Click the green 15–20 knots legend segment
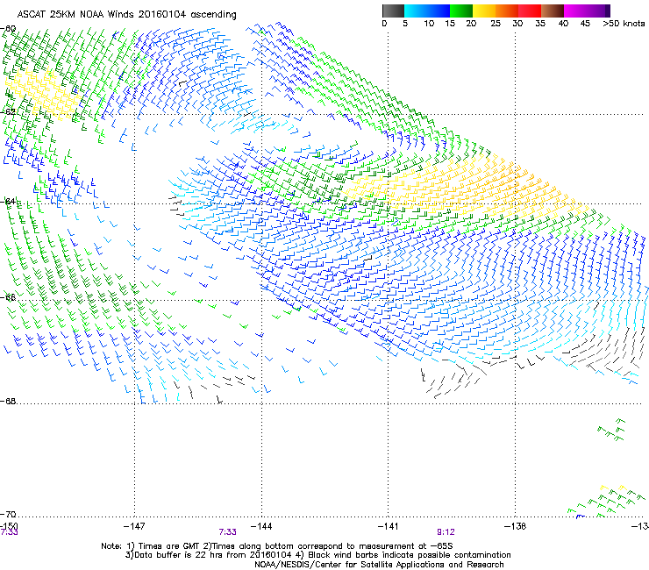The image size is (649, 570). (461, 11)
